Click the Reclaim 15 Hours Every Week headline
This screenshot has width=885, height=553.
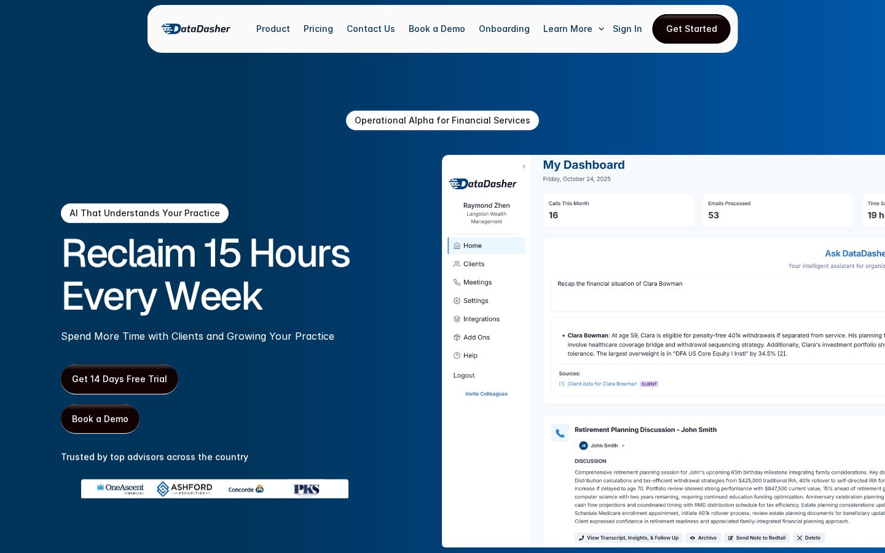(206, 275)
